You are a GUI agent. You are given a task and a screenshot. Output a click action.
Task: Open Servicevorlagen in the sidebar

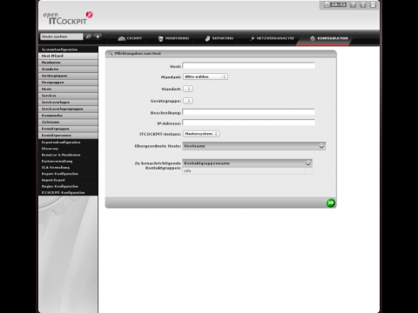68,103
